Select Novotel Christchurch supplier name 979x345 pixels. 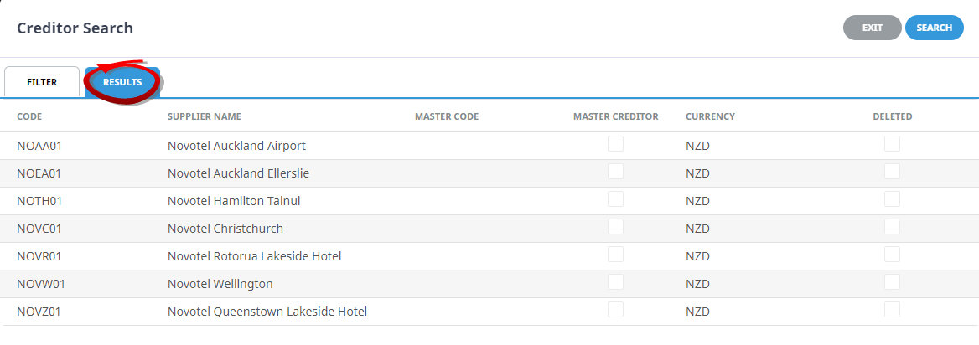point(225,229)
